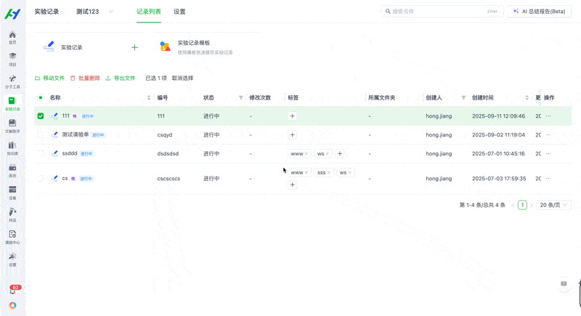Open the three-dot actions for cs
The image size is (581, 316).
[x=548, y=179]
